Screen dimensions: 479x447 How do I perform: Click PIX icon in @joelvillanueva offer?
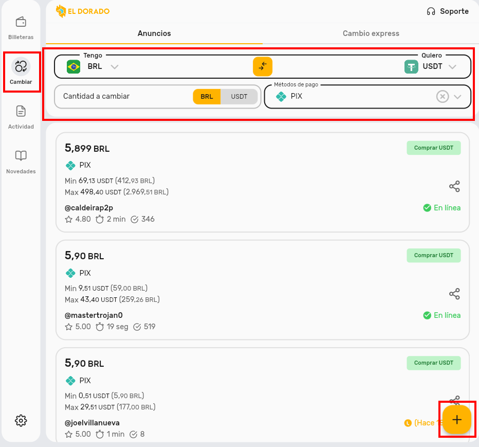(x=70, y=381)
